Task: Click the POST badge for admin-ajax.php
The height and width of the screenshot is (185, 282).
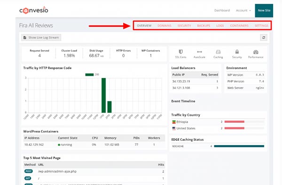Action: click(x=28, y=171)
